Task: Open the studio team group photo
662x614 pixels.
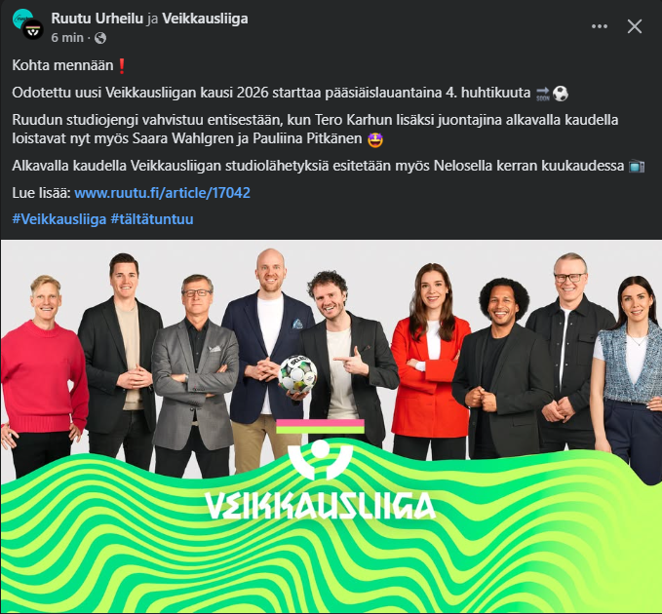Action: click(x=331, y=426)
